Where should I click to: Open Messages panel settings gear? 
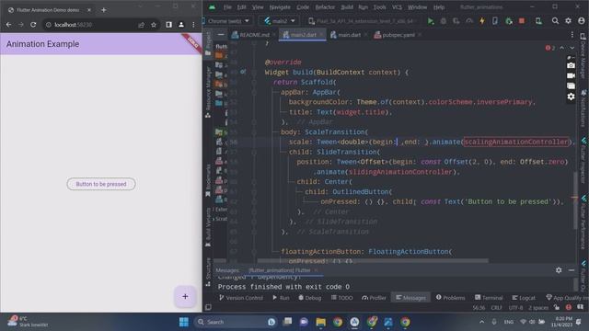[559, 270]
